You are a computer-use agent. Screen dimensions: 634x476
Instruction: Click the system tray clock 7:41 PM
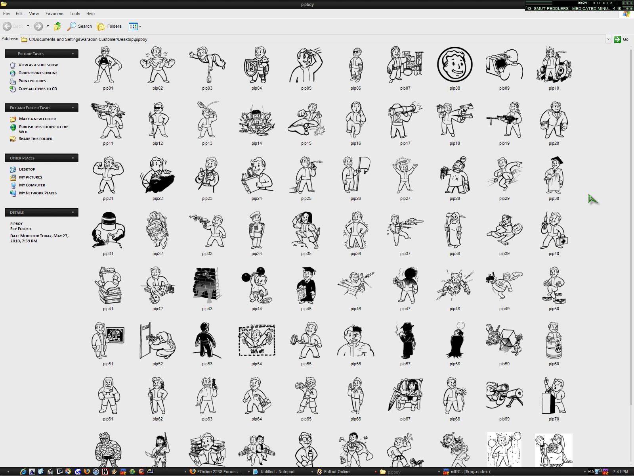[x=620, y=472]
